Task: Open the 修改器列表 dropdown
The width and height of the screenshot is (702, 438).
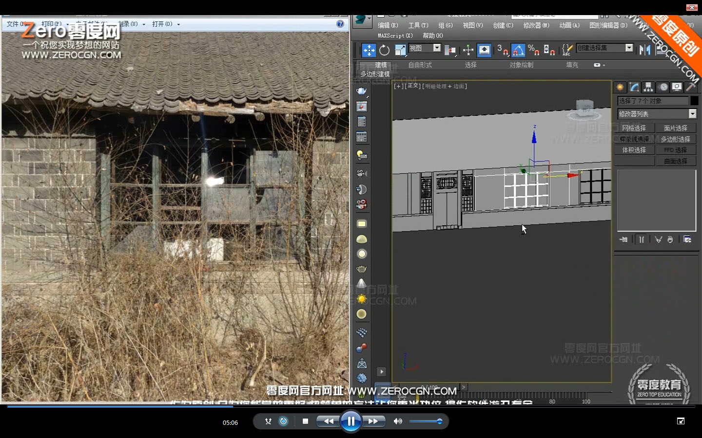Action: [657, 114]
